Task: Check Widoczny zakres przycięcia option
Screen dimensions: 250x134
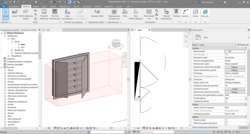Action: tap(226, 123)
